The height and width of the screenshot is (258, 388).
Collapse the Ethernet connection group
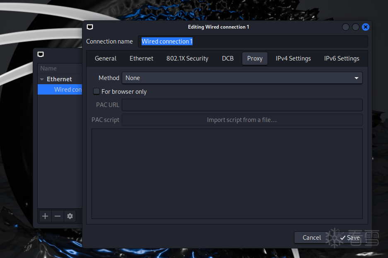(x=42, y=79)
